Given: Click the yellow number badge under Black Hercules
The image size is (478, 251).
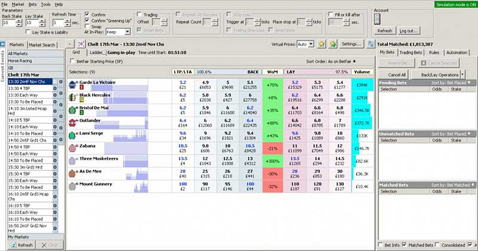Looking at the screenshot, I should (81, 100).
